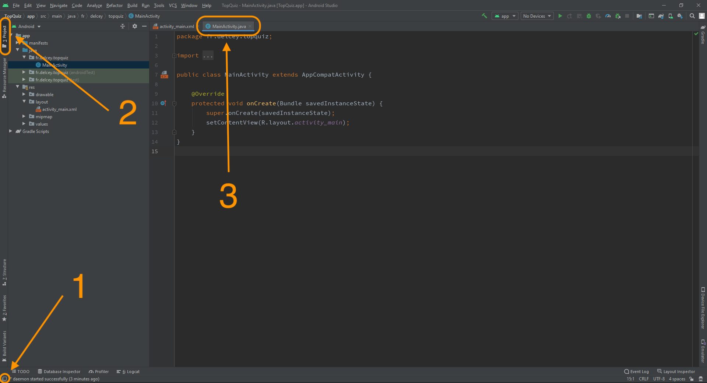Viewport: 707px width, 383px height.
Task: Open the SDK Manager icon
Action: click(680, 16)
